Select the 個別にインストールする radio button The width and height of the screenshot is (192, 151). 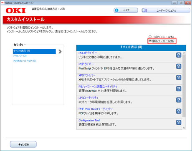pos(150,41)
